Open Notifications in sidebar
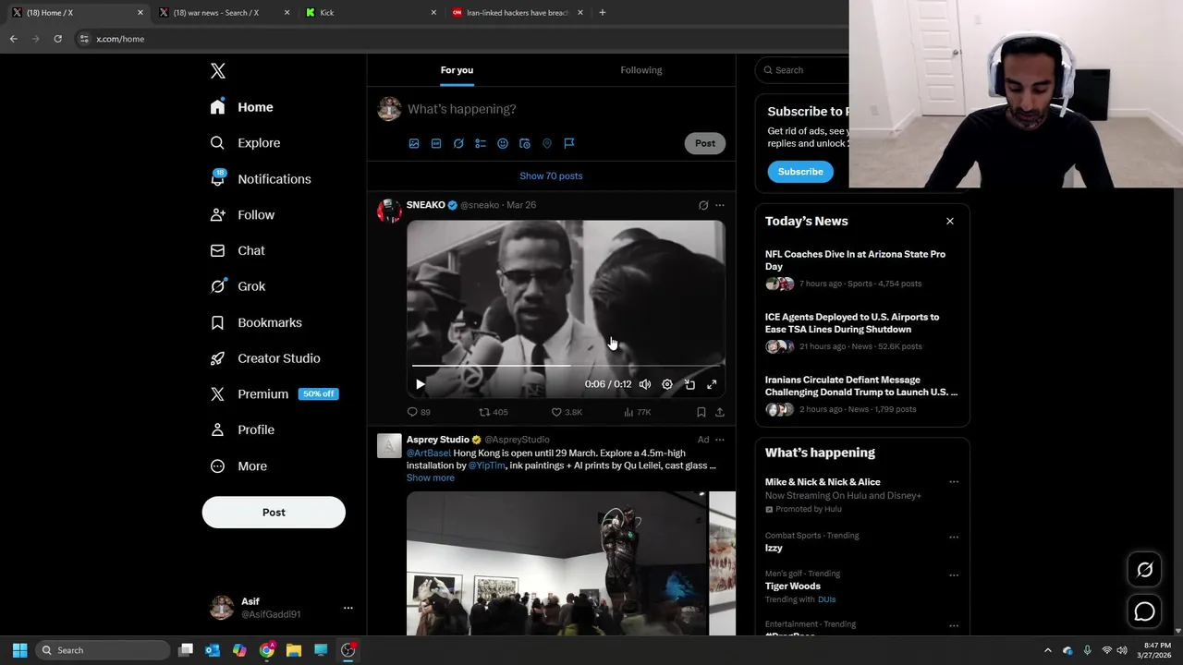Viewport: 1183px width, 665px height. tap(261, 179)
